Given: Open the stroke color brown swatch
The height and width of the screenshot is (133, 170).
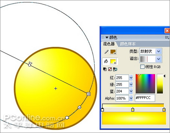Looking at the screenshot, I should tap(113, 52).
